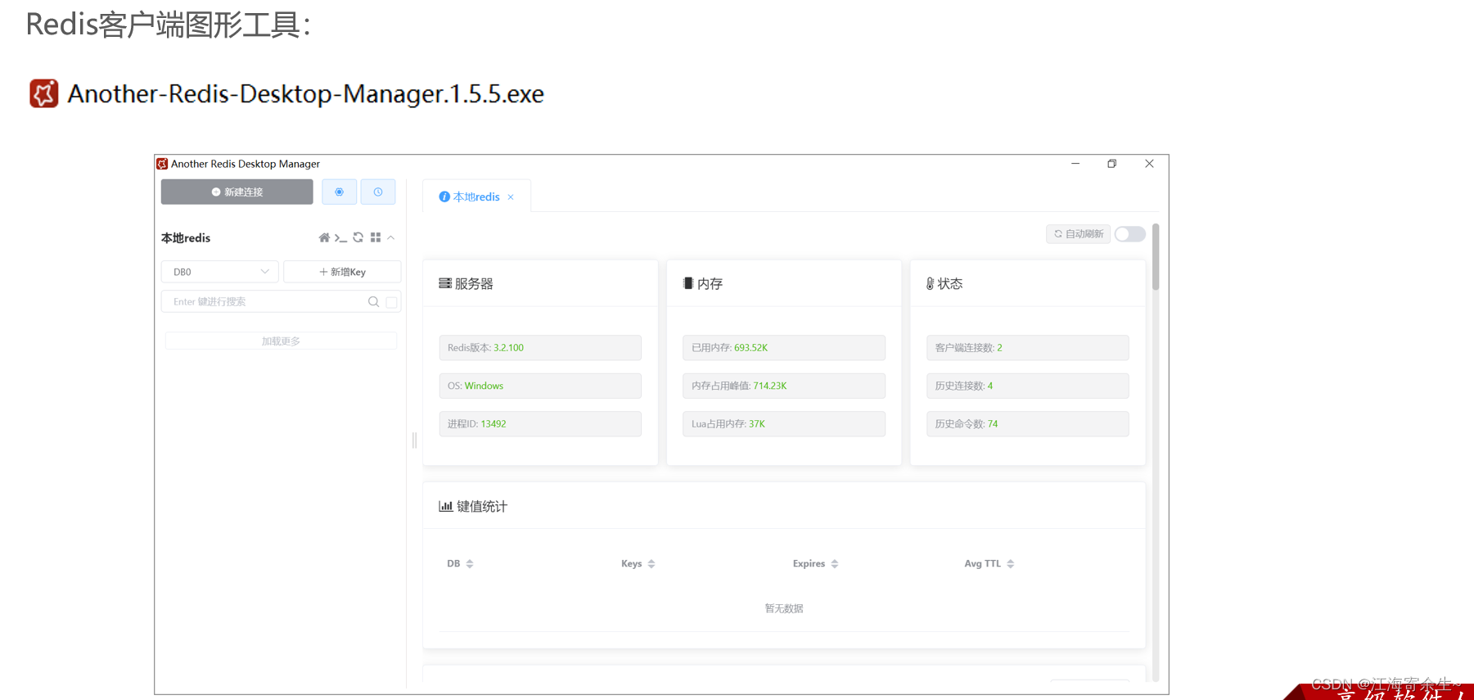Viewport: 1474px width, 700px height.
Task: Toggle the 自动刷新 switch
Action: (1130, 234)
